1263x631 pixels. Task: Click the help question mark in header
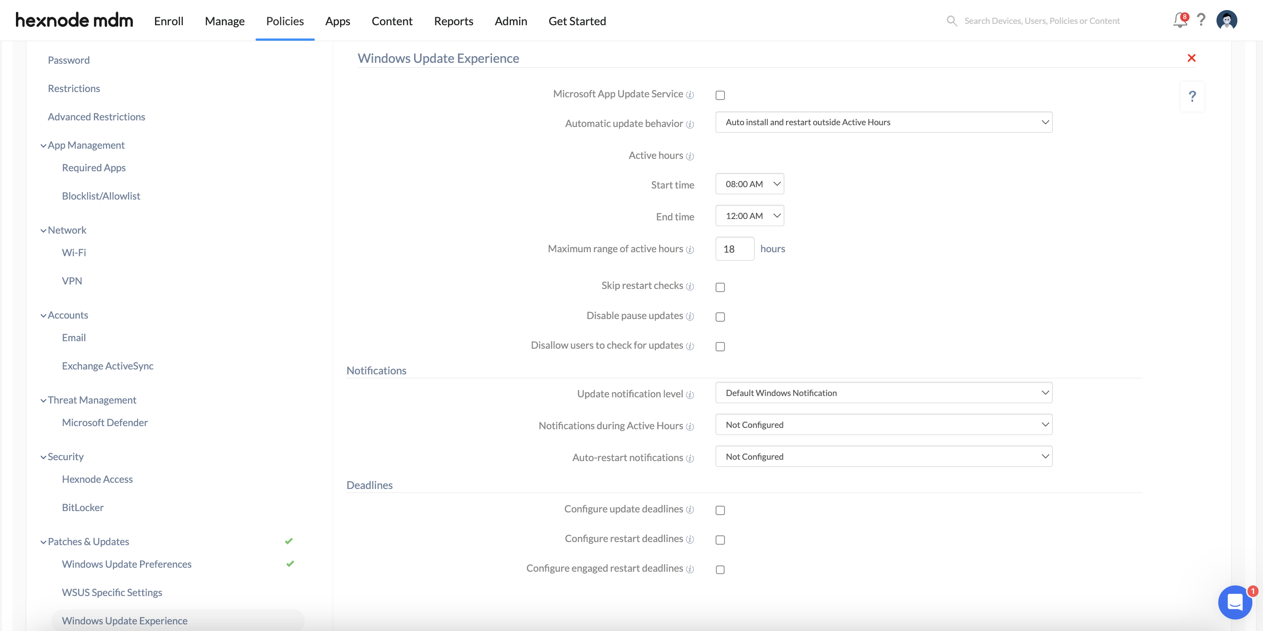(1201, 20)
